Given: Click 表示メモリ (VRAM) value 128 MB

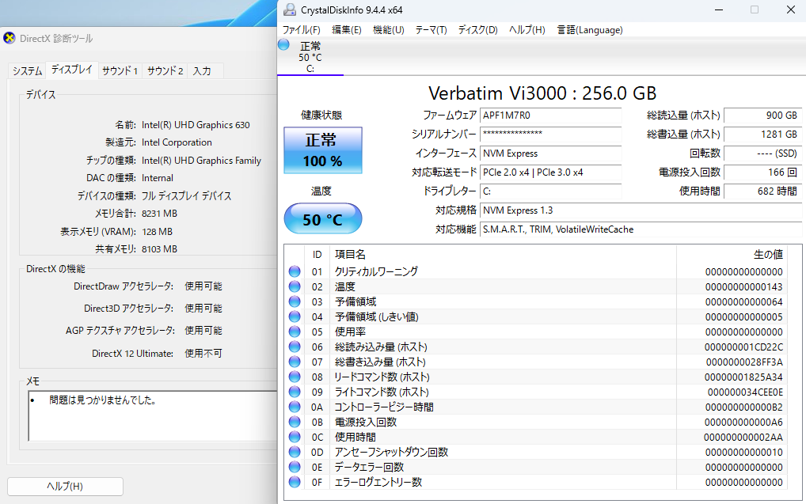Looking at the screenshot, I should click(x=158, y=232).
